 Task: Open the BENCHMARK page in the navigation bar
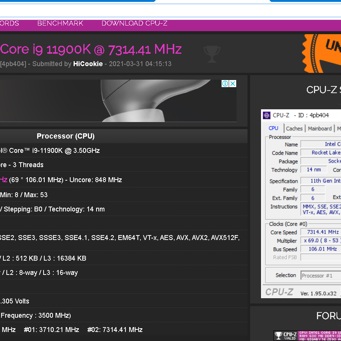tap(60, 23)
